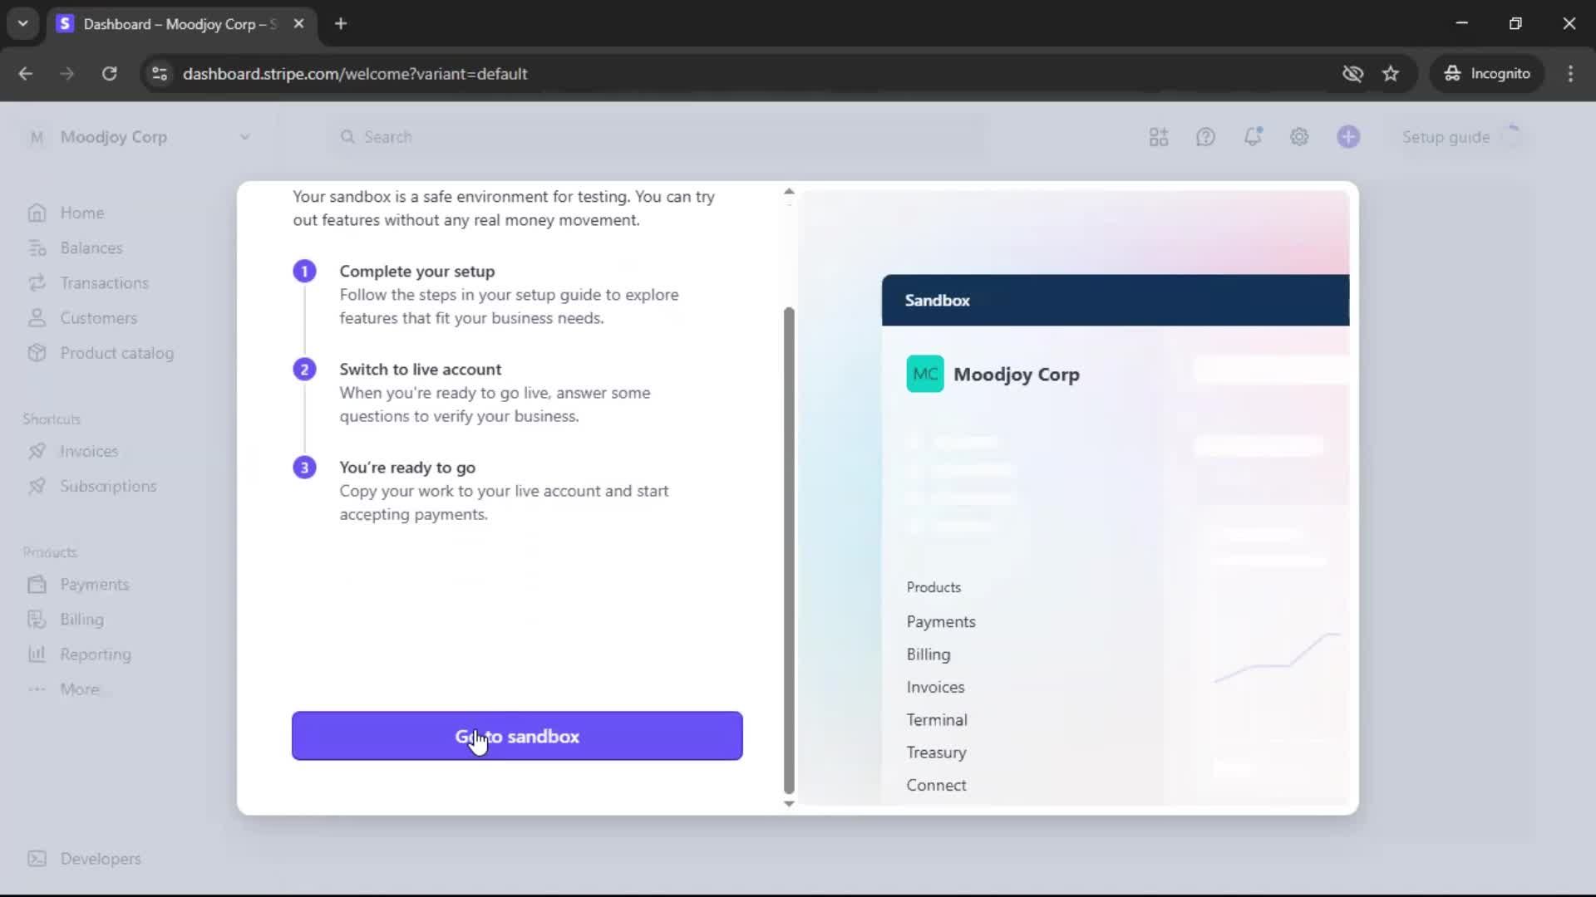Bookmark the page with the star icon

coord(1391,73)
